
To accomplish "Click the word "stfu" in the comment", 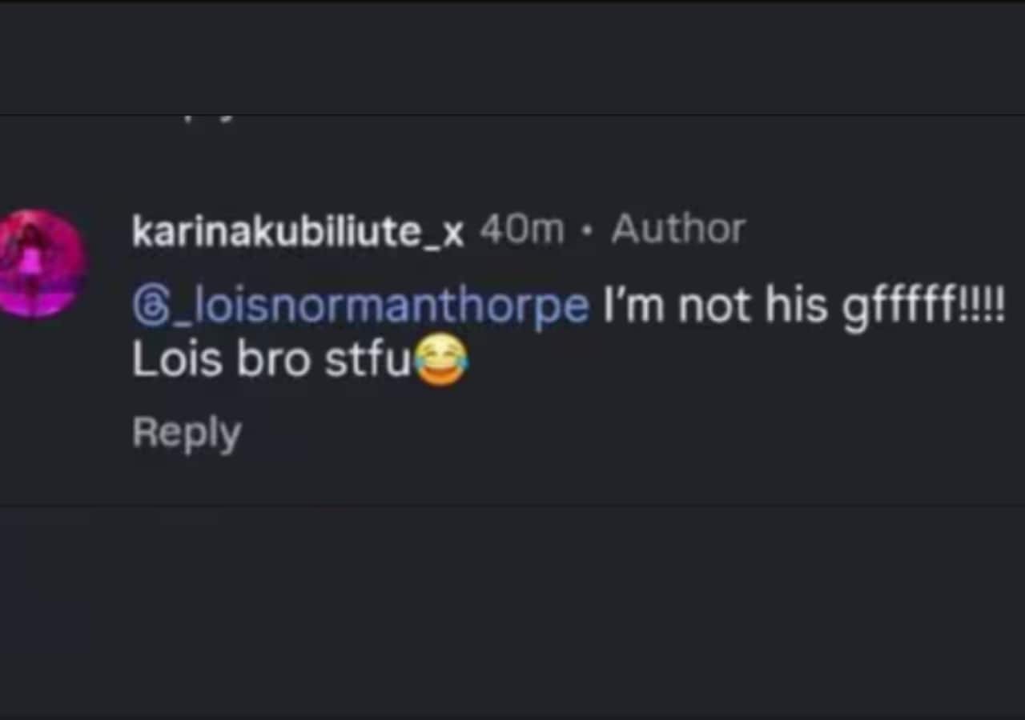I will [368, 362].
